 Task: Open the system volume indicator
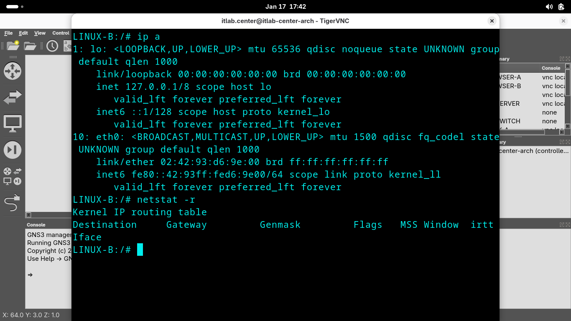(x=549, y=7)
